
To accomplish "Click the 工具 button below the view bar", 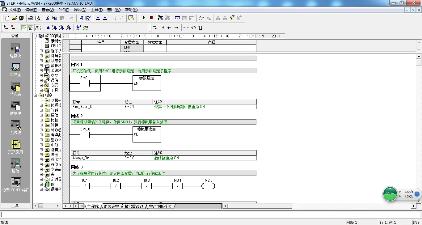I will tap(15, 206).
